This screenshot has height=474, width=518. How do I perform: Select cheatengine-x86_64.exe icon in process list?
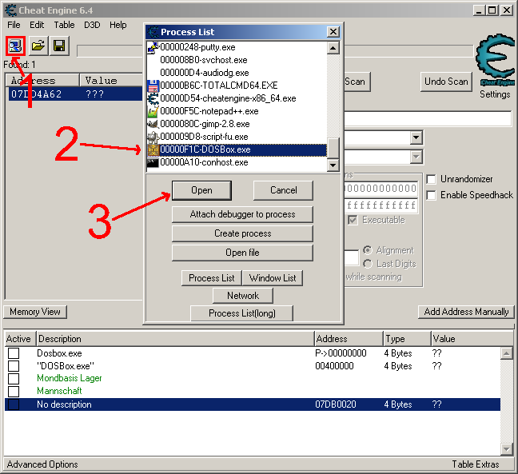coord(153,98)
